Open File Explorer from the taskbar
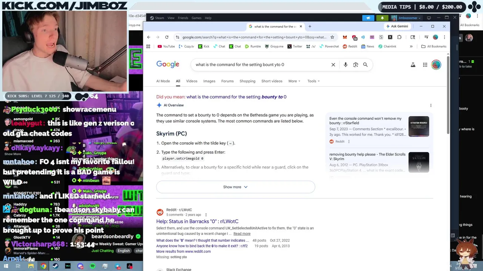Screen dimensions: 483x271 tap(31, 266)
